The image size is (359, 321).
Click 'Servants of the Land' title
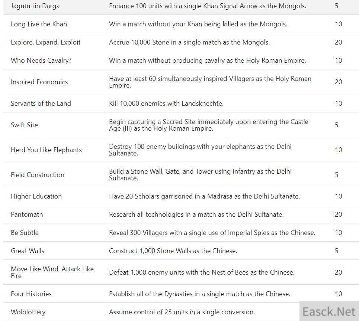(41, 104)
